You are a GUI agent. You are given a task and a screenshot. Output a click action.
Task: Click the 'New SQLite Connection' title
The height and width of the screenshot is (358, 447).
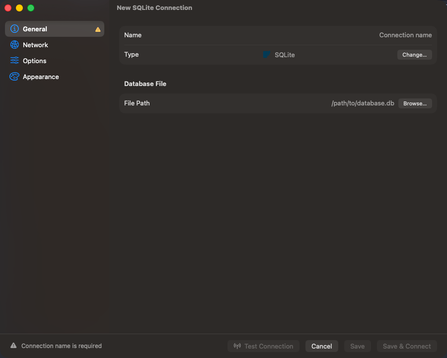(x=154, y=8)
